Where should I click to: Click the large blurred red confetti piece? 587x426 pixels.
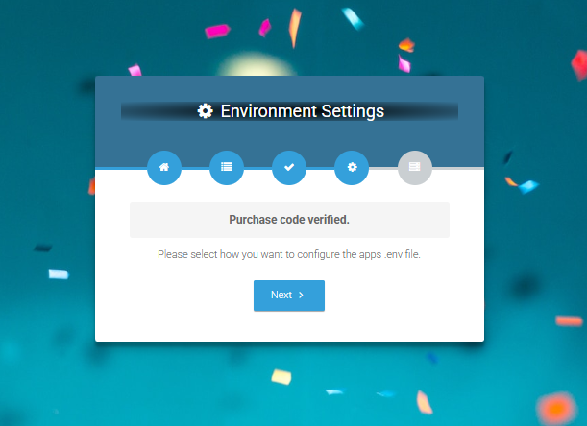555,407
